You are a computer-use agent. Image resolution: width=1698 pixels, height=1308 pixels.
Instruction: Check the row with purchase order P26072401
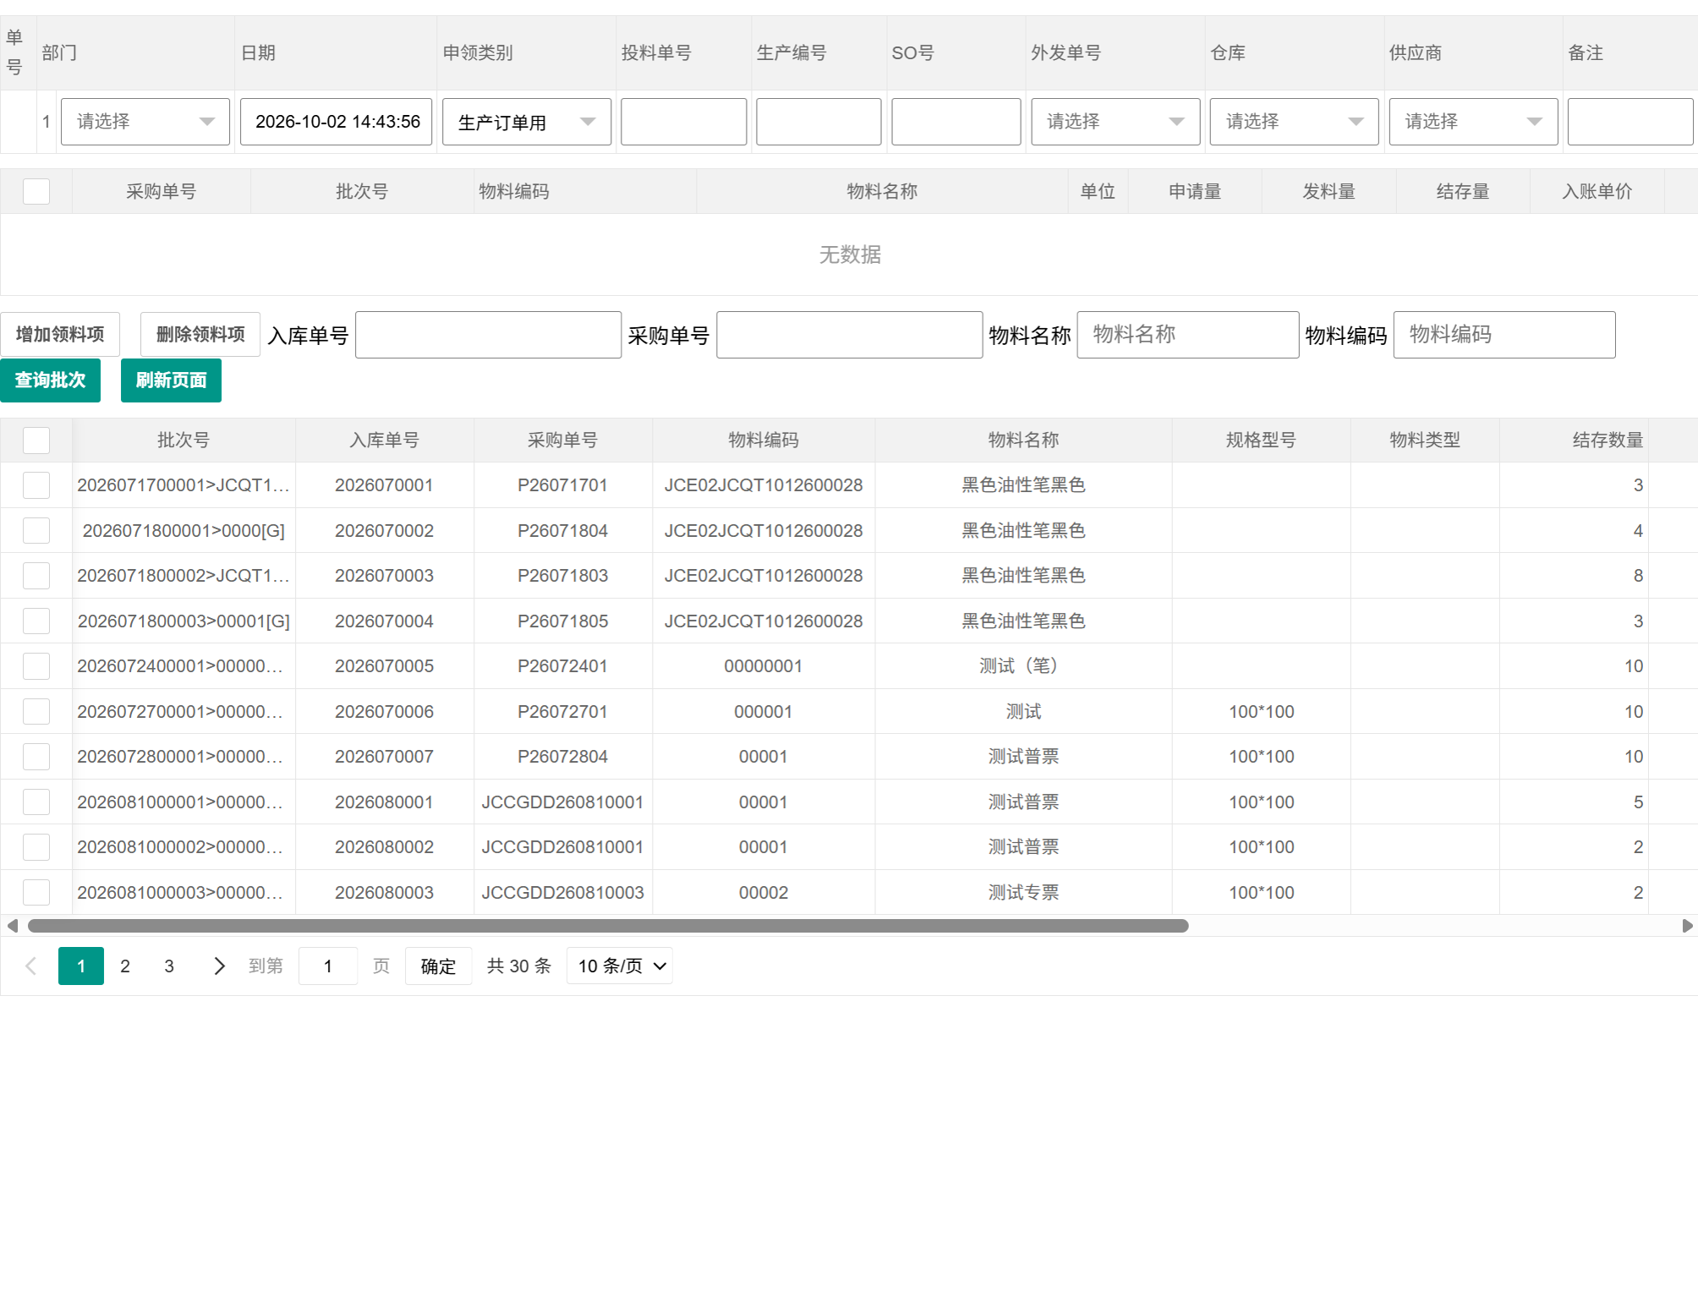[x=36, y=666]
